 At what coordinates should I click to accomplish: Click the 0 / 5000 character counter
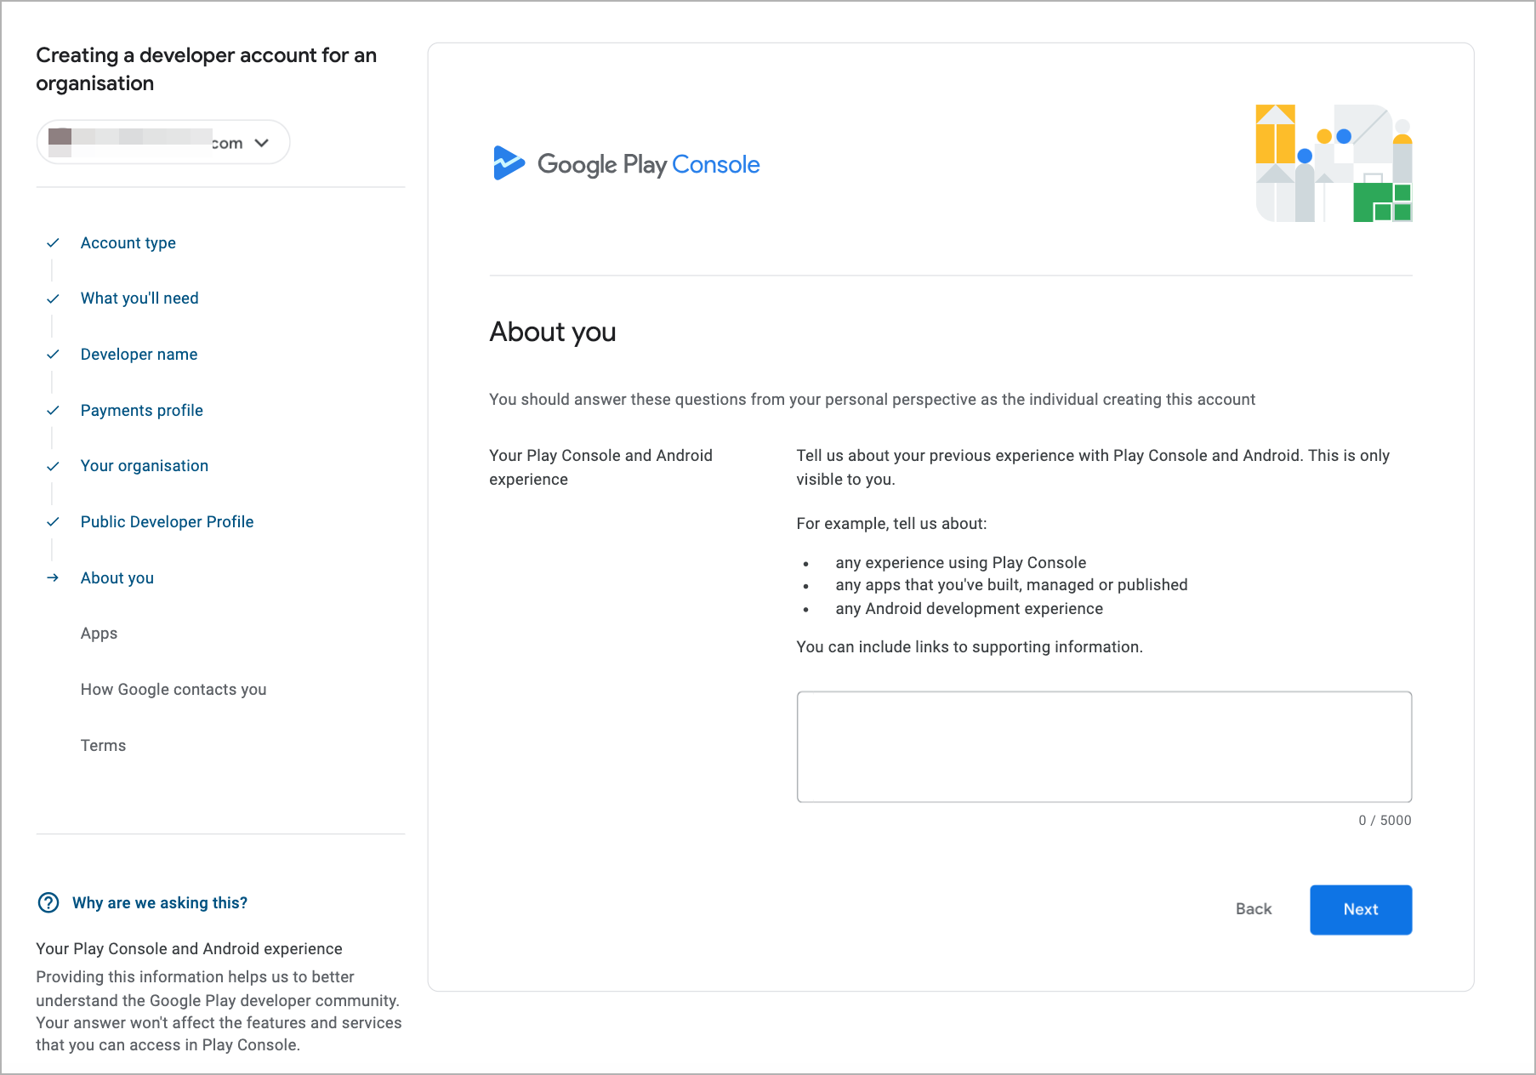tap(1385, 821)
